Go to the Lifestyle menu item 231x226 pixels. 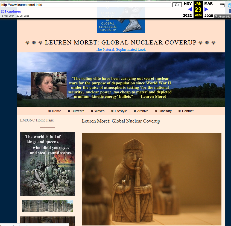pos(121,111)
